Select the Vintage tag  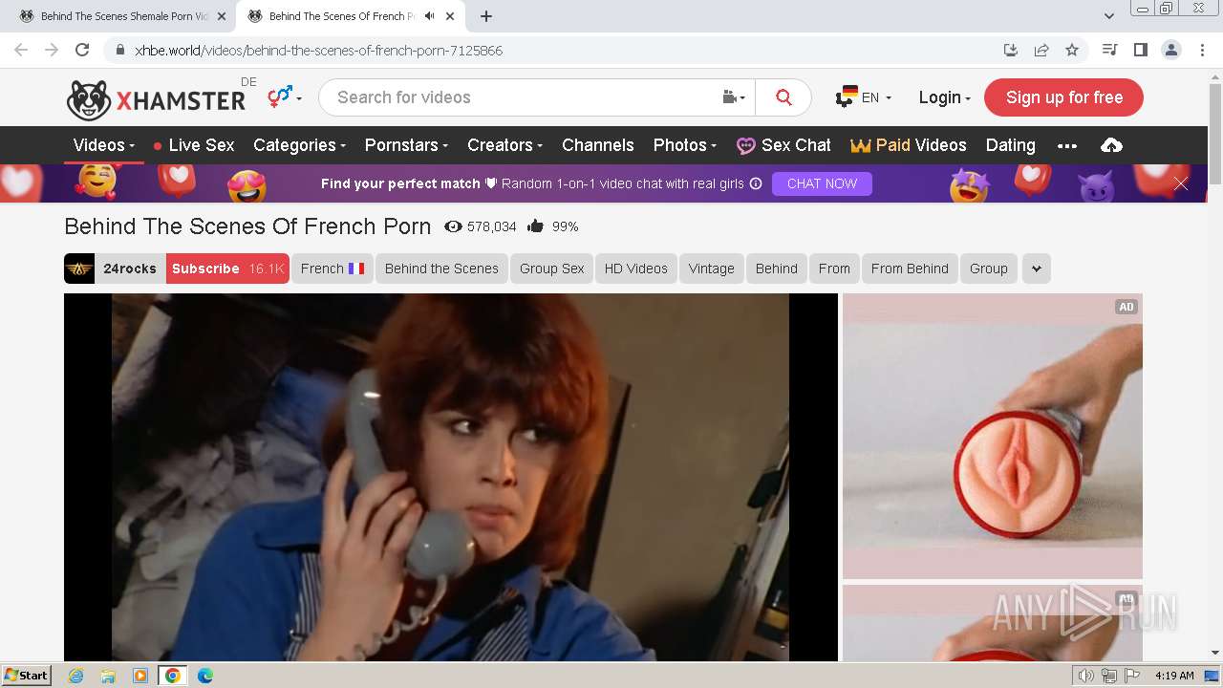[x=712, y=269]
